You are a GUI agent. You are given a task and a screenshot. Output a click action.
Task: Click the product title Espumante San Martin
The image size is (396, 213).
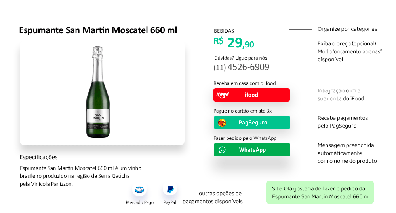98,30
